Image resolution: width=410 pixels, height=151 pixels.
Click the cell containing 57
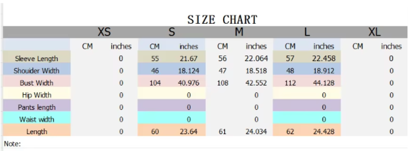(290, 58)
